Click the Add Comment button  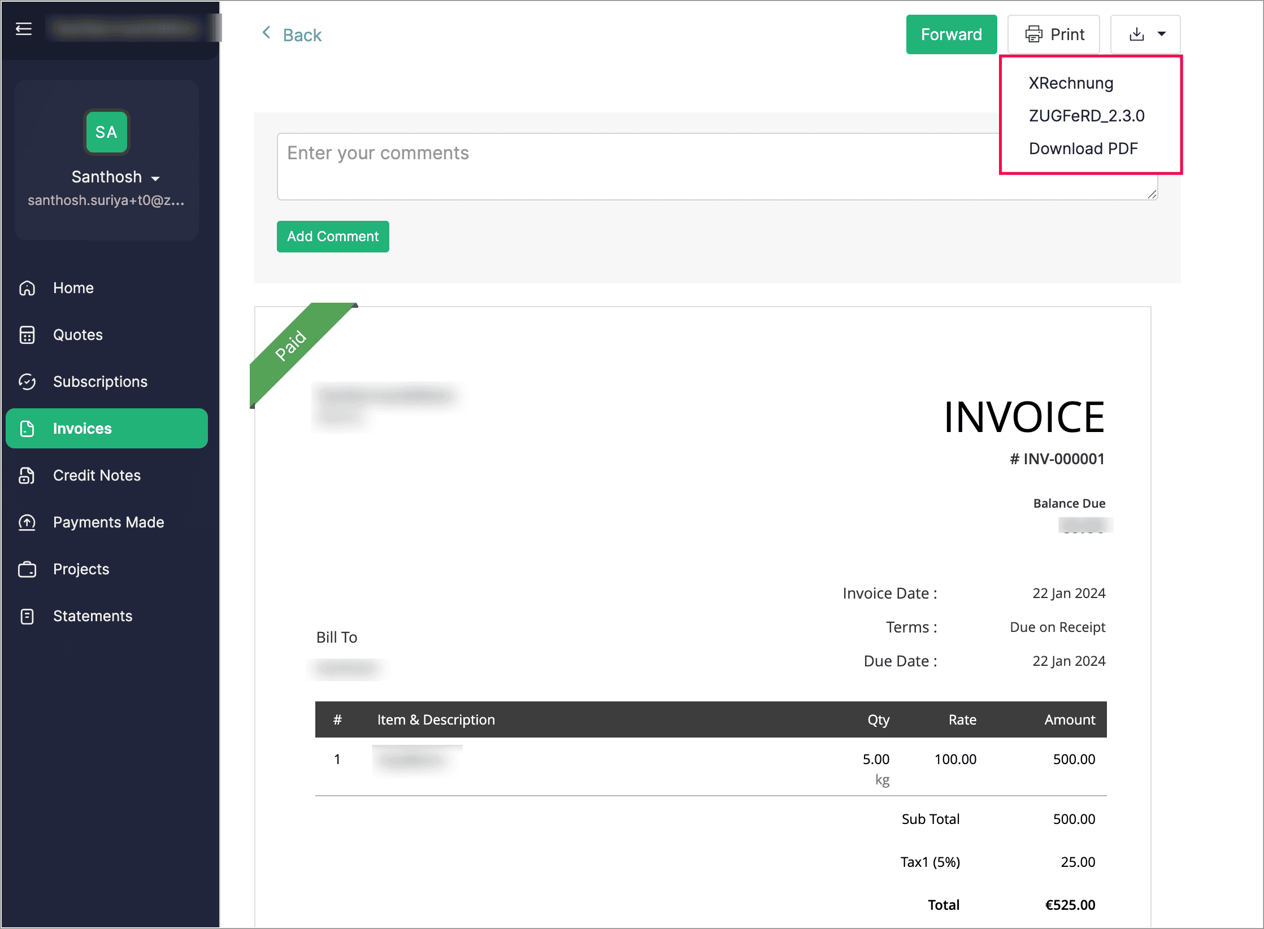(x=333, y=237)
